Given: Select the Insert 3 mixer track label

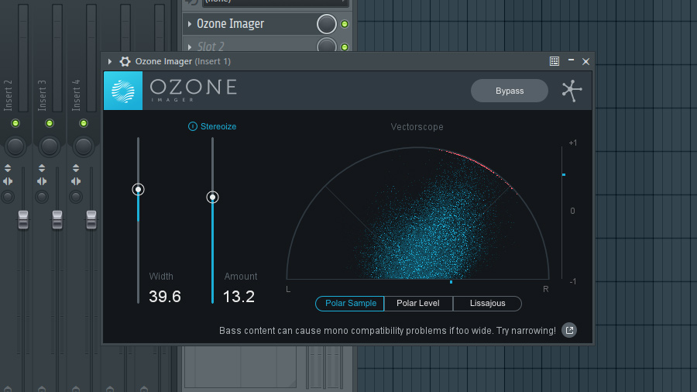Looking at the screenshot, I should tap(42, 95).
